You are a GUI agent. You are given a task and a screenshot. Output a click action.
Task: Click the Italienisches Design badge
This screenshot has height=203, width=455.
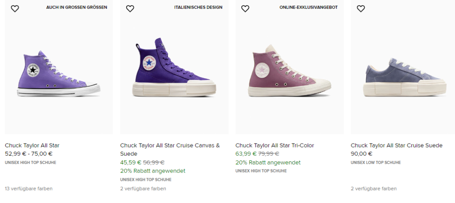click(198, 8)
